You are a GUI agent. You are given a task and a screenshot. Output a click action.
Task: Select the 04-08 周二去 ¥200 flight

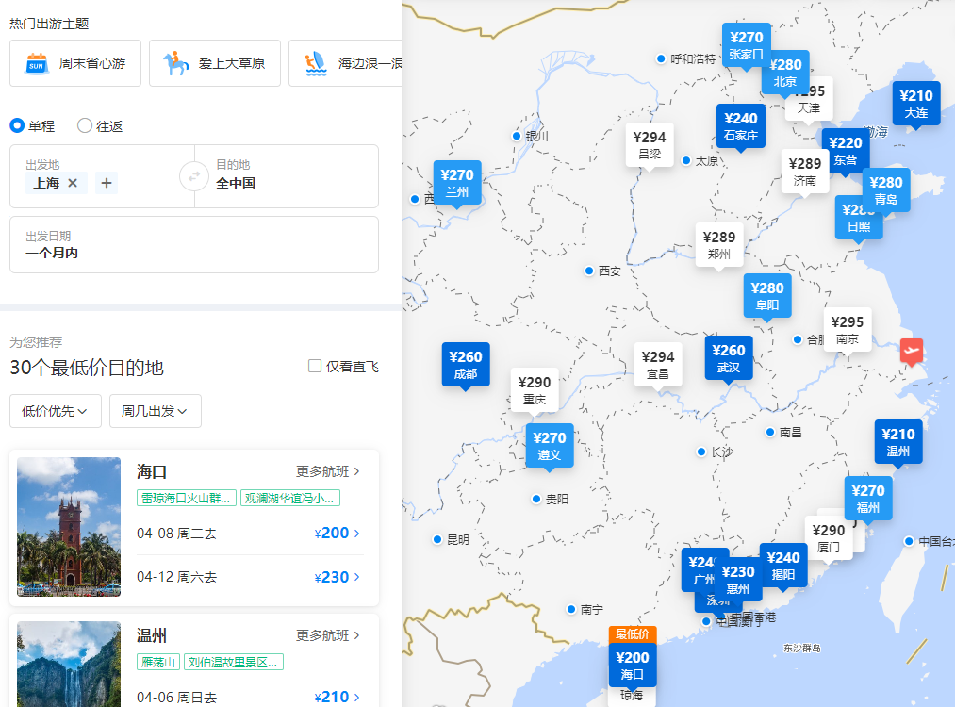(248, 534)
